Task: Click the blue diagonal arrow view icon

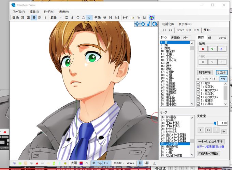Action: tap(149, 24)
